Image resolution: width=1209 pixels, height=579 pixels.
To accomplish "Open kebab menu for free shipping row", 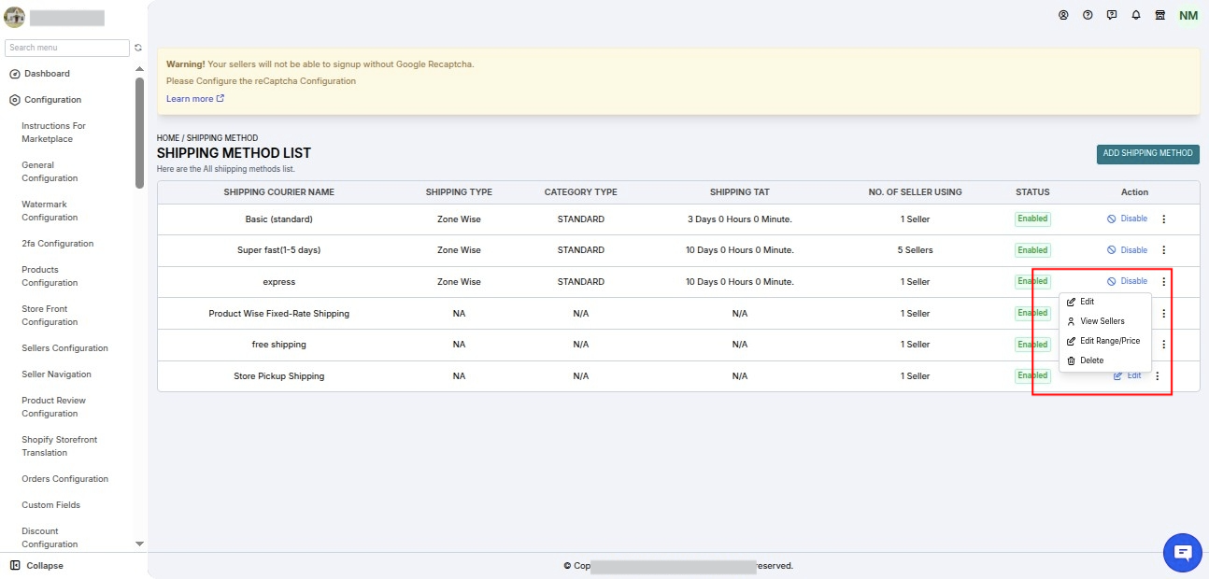I will tap(1163, 345).
